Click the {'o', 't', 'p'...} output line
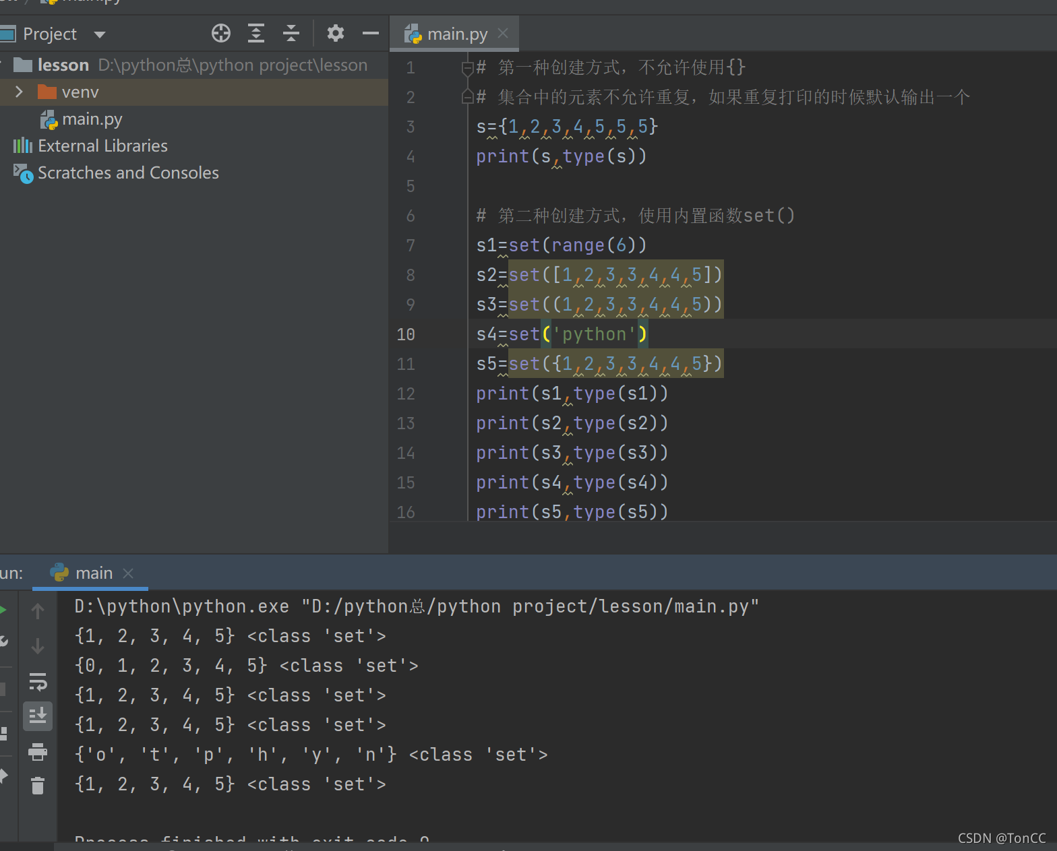 [x=311, y=755]
